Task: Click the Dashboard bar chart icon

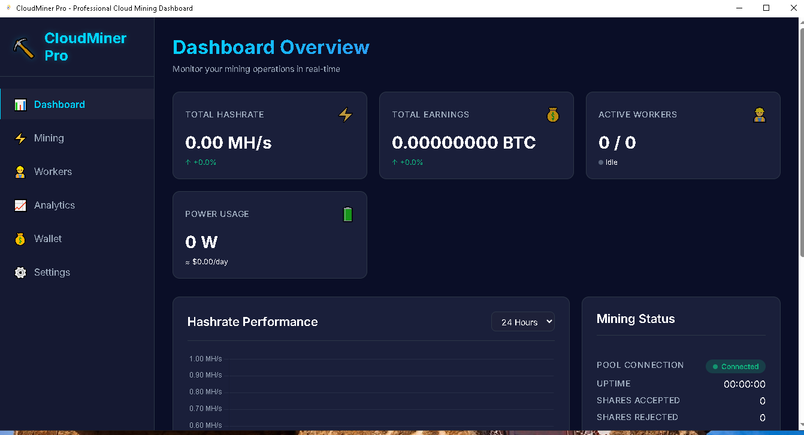Action: click(x=20, y=105)
